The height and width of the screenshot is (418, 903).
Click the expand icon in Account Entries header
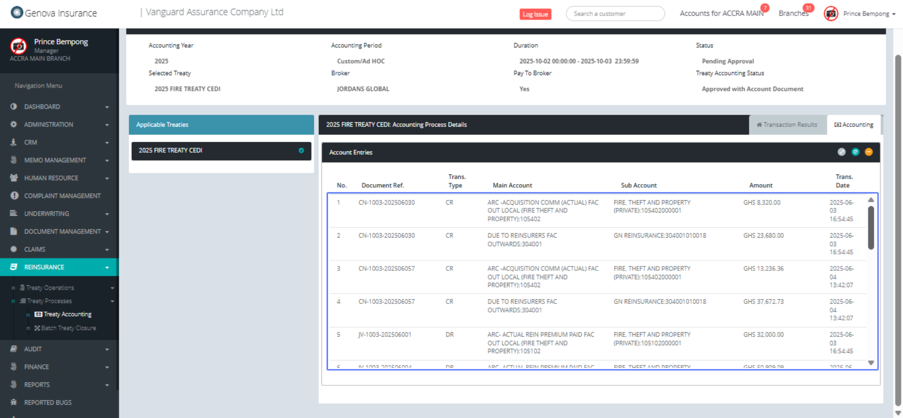[841, 152]
